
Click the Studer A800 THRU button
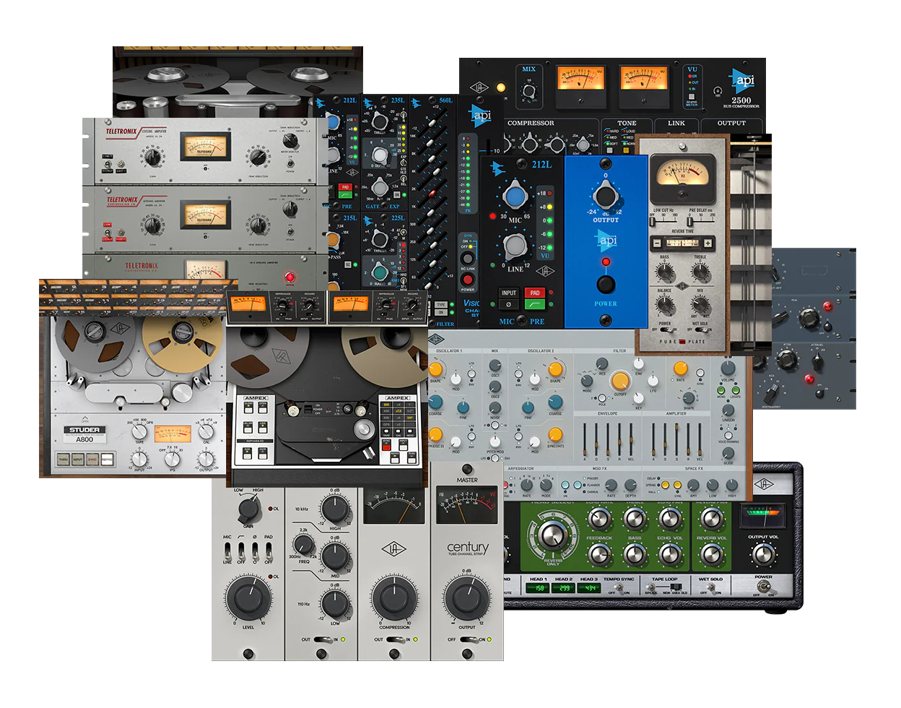pyautogui.click(x=63, y=459)
